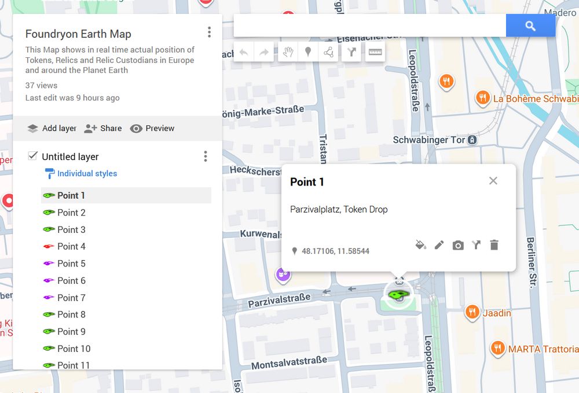Click directions to here icon in popup
Image resolution: width=579 pixels, height=393 pixels.
[477, 245]
